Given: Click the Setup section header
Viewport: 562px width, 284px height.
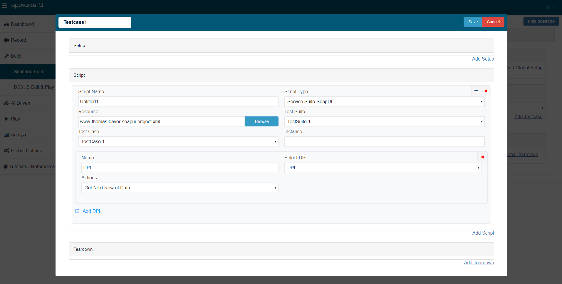Looking at the screenshot, I should [x=281, y=46].
